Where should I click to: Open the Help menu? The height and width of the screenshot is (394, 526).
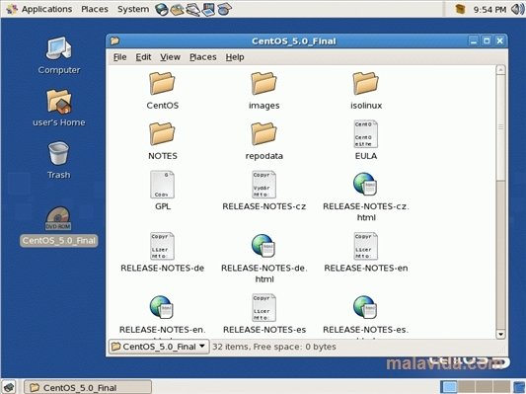point(235,57)
